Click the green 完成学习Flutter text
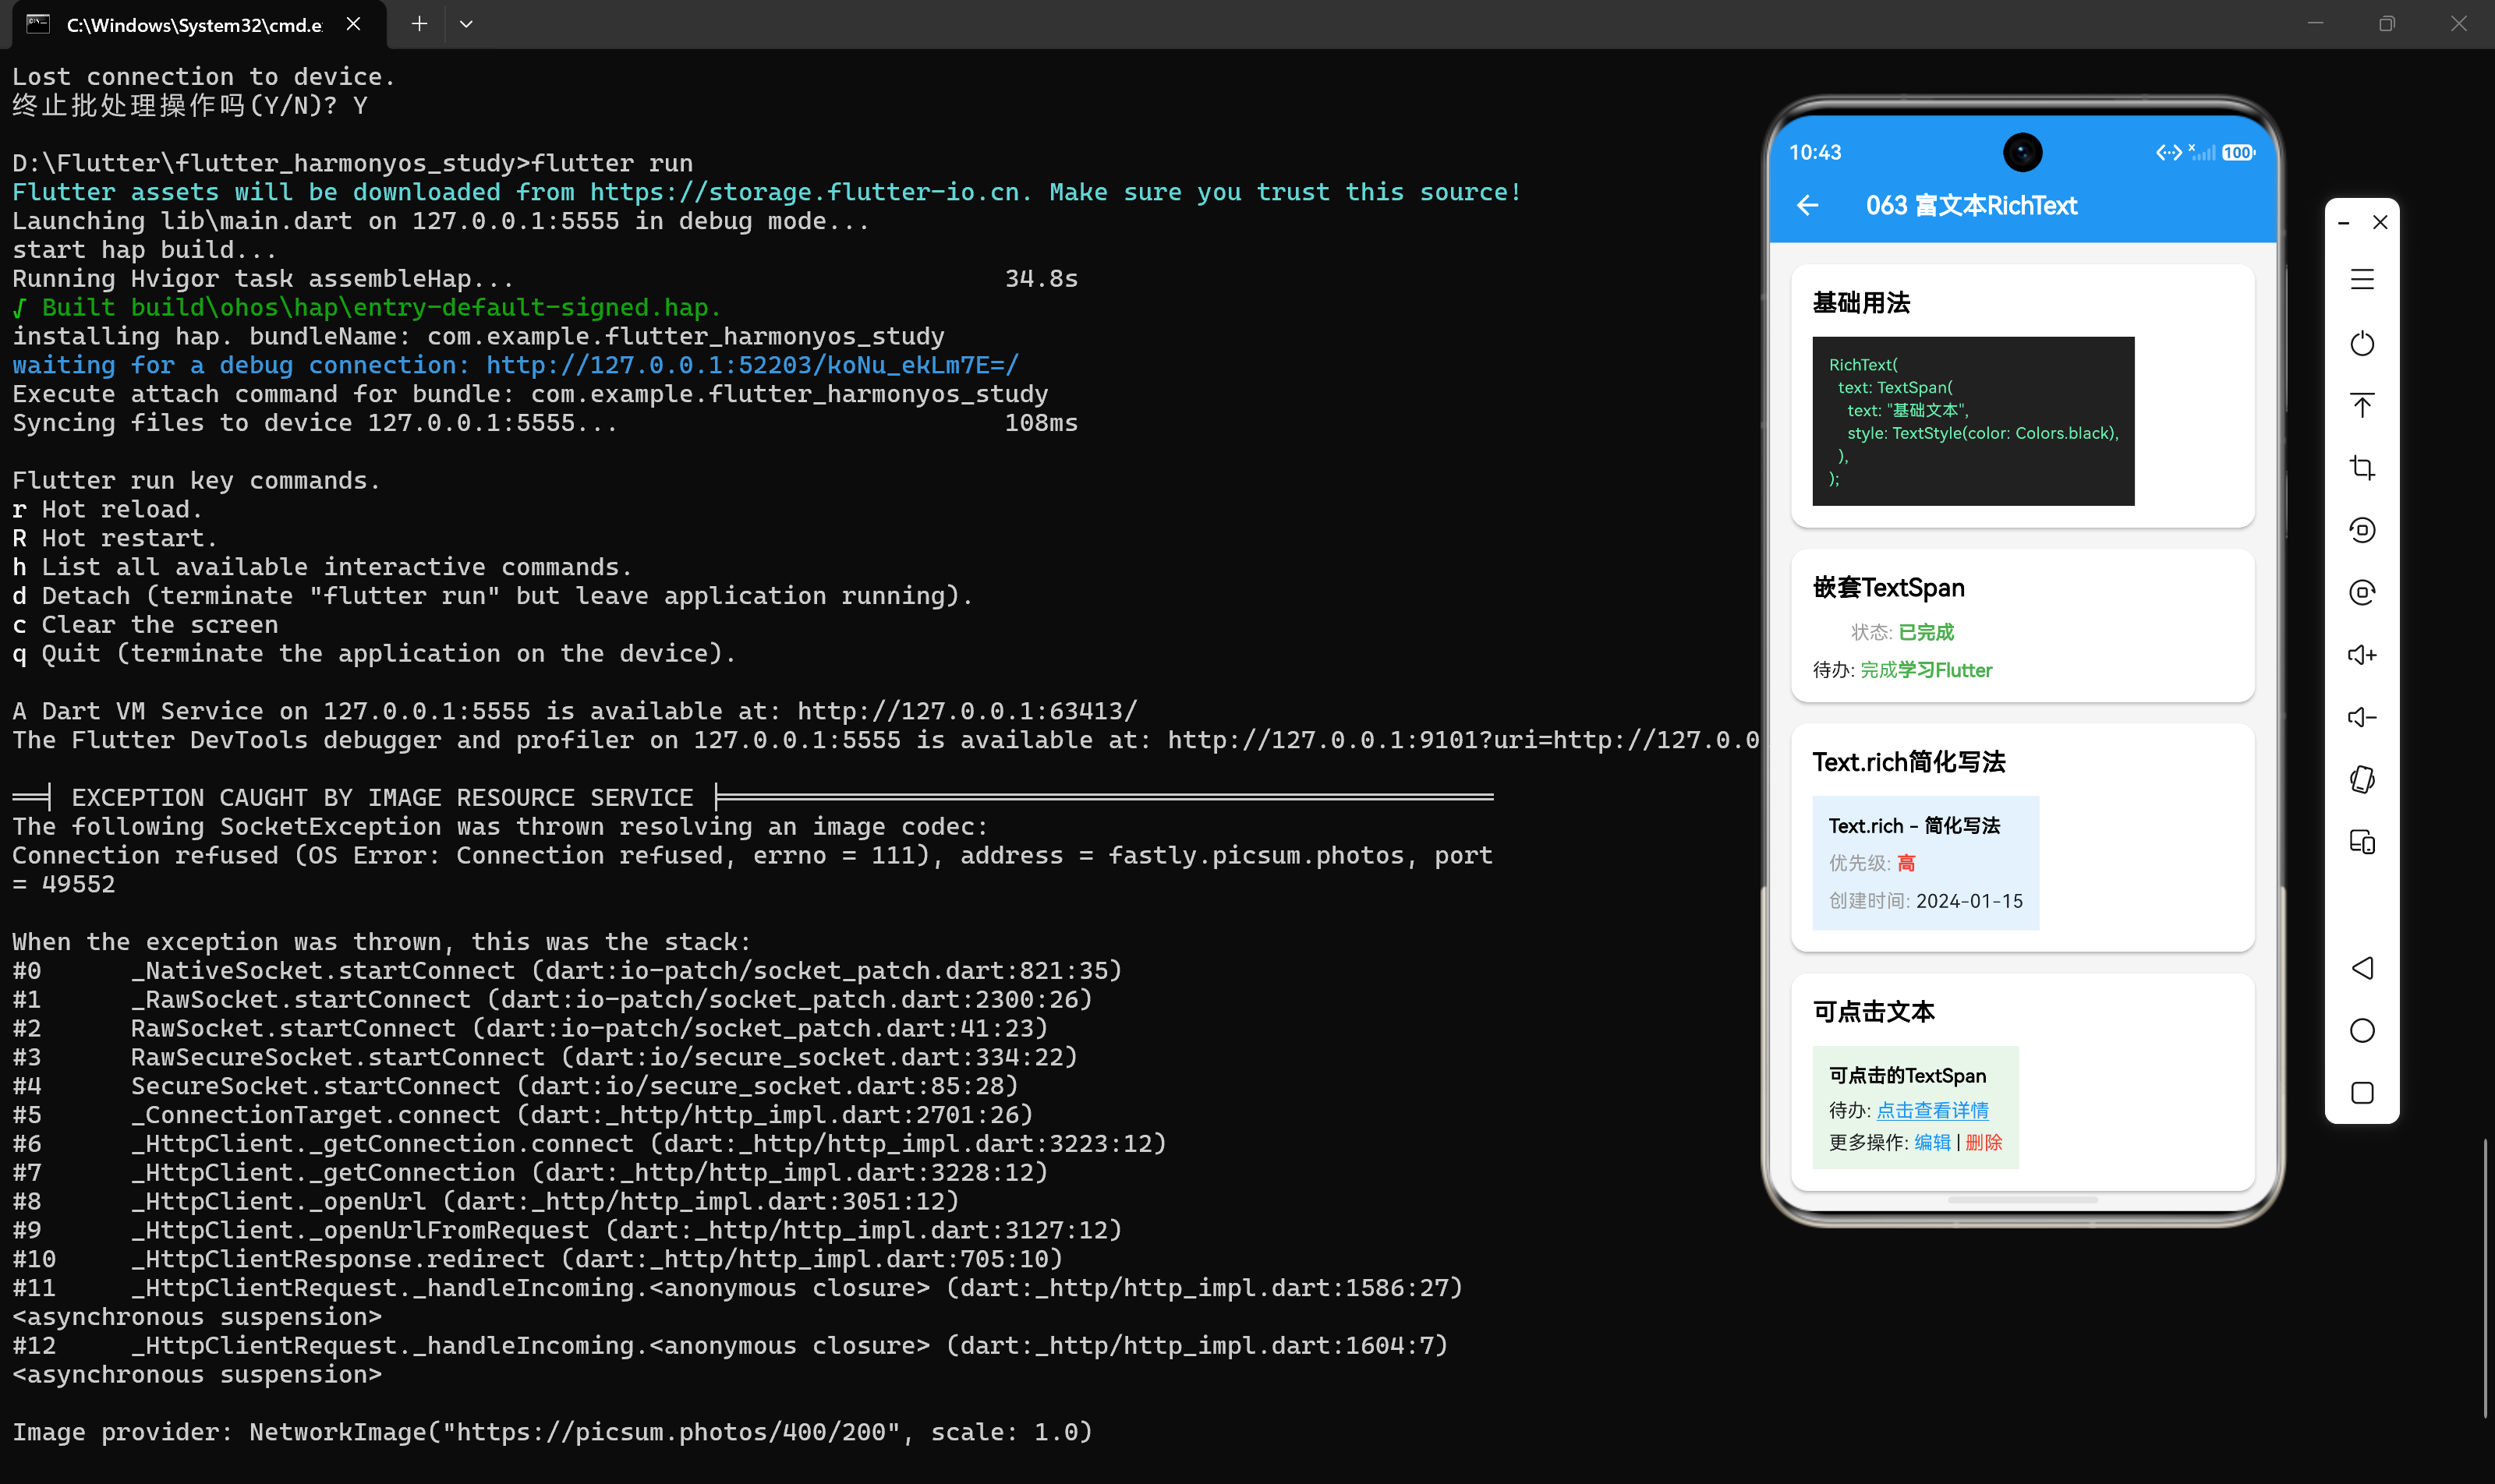The height and width of the screenshot is (1484, 2495). point(1926,670)
